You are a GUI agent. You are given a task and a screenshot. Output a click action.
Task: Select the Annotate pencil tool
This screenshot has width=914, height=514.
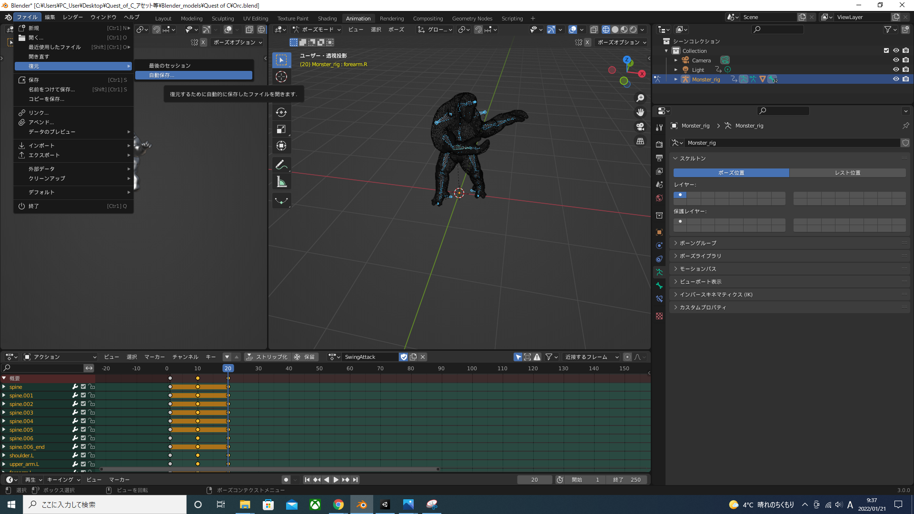point(281,165)
